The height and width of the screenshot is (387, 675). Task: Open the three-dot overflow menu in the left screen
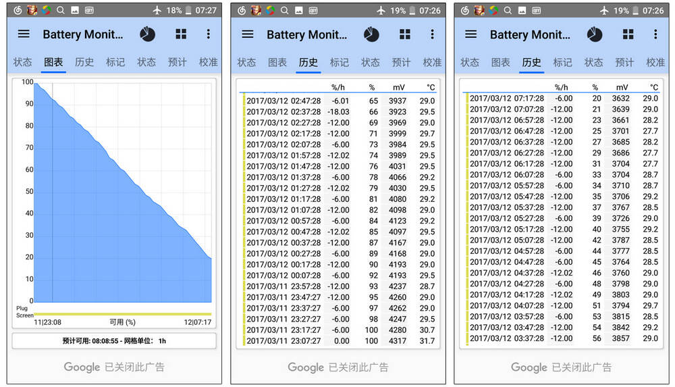pos(208,34)
